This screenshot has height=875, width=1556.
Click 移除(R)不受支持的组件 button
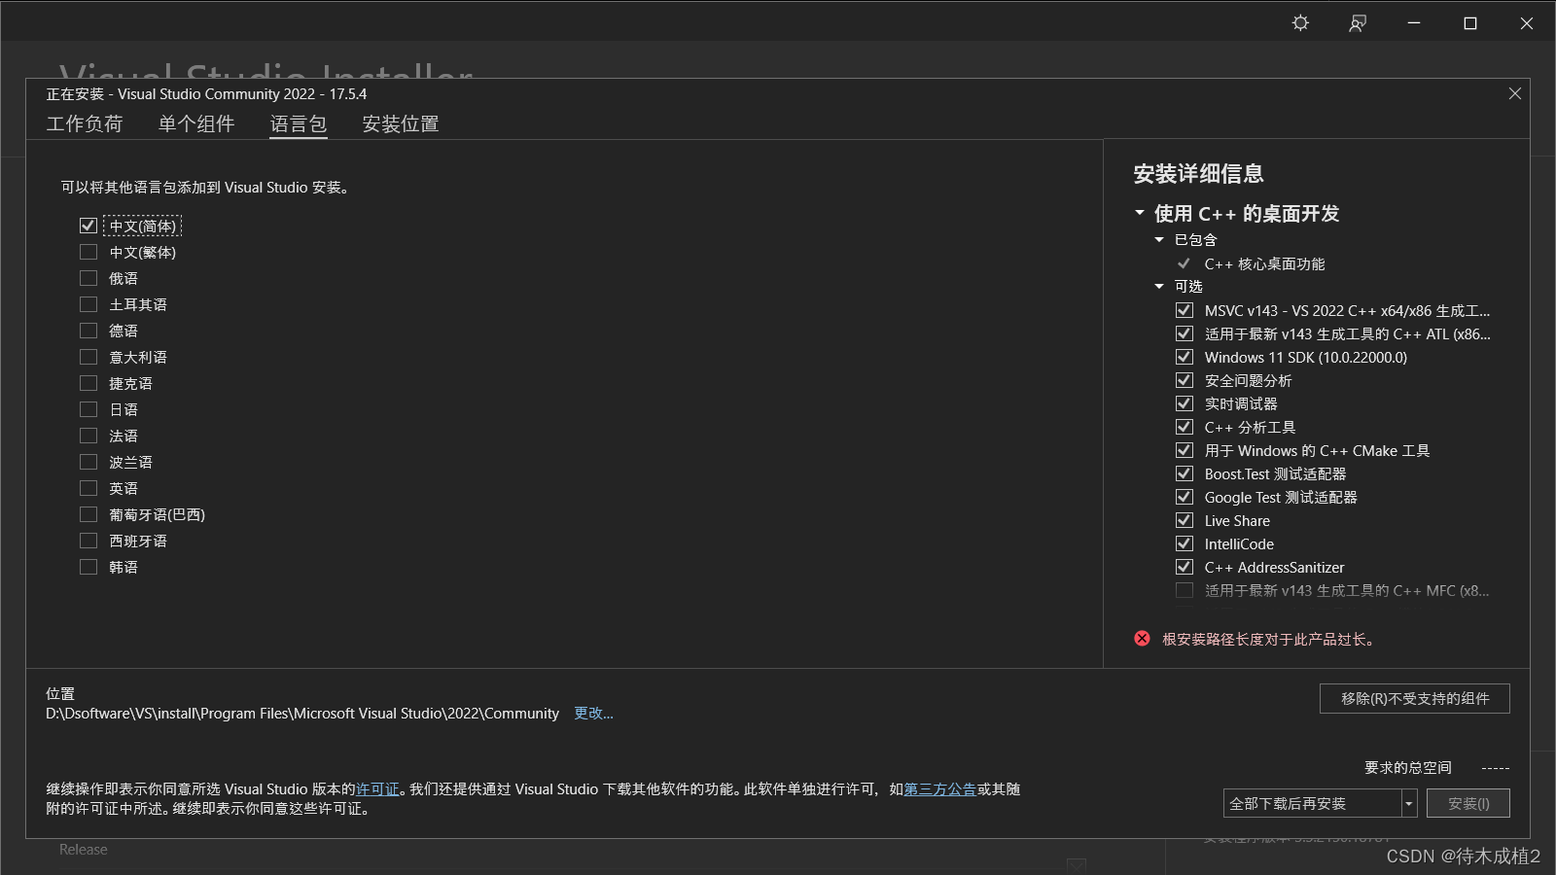(x=1415, y=699)
